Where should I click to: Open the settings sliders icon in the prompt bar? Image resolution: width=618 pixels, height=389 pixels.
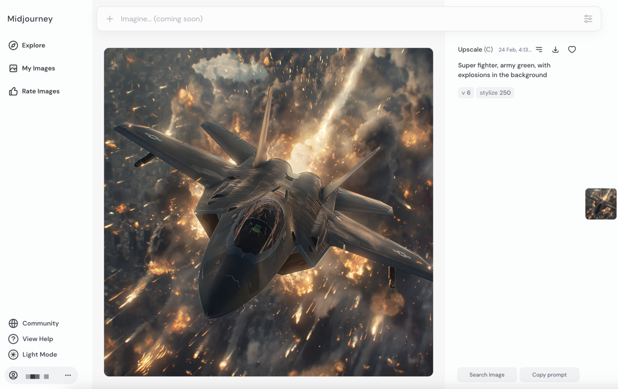[588, 19]
